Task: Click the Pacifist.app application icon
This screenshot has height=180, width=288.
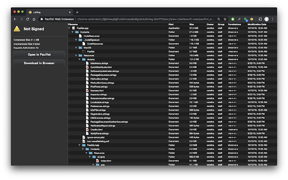Action: pos(74,28)
